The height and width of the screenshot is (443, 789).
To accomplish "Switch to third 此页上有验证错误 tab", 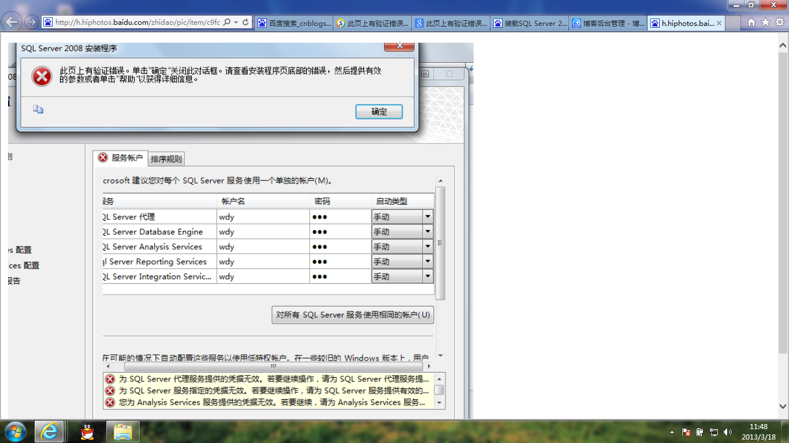I will pos(451,23).
